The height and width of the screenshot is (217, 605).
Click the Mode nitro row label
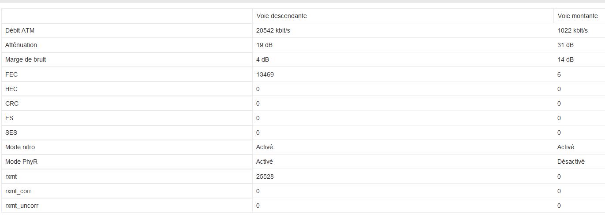pos(20,147)
